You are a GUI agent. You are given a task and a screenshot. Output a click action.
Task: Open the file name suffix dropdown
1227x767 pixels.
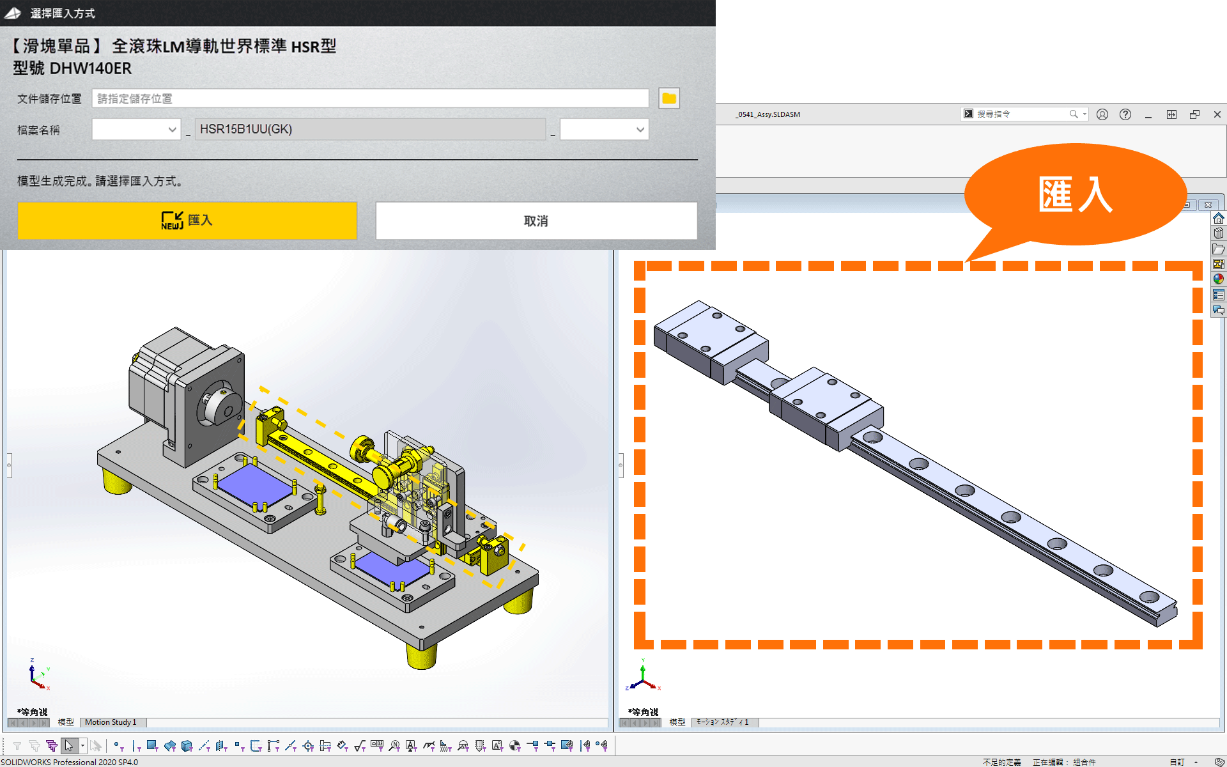click(604, 130)
